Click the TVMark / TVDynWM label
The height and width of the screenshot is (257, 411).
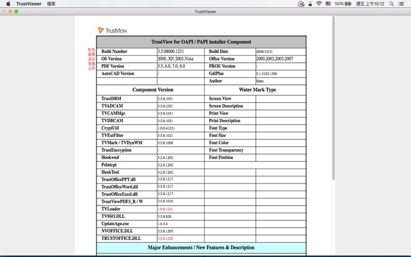click(x=122, y=143)
